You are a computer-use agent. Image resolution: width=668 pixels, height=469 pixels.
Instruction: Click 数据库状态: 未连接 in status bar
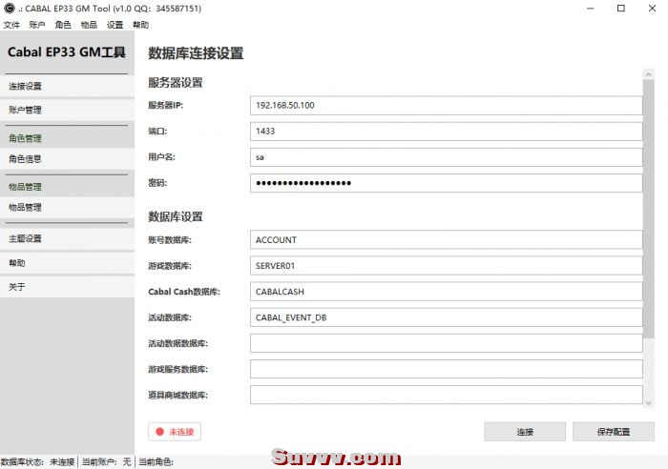tap(38, 461)
